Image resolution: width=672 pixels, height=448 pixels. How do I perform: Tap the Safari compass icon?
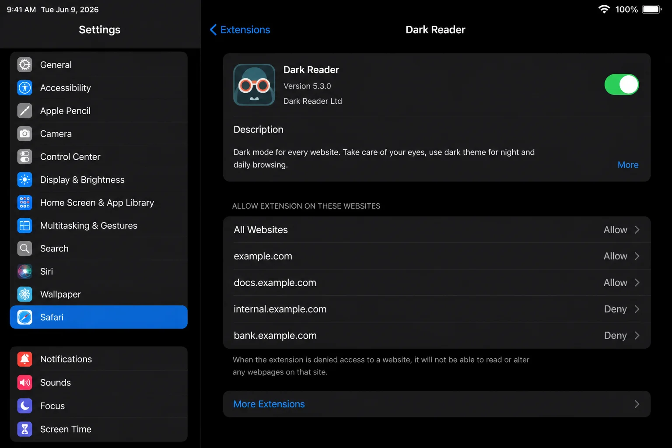[x=25, y=317]
